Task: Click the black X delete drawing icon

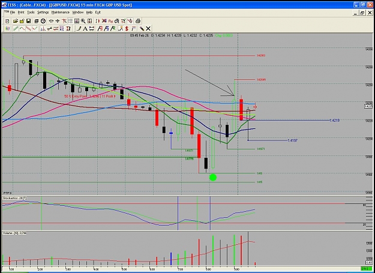Action: click(x=148, y=29)
